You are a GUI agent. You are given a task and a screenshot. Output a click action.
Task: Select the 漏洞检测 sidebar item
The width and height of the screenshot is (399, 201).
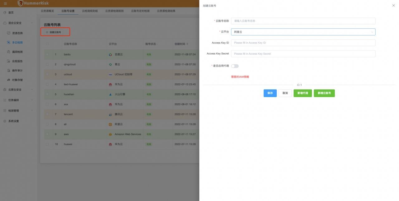coord(17,52)
